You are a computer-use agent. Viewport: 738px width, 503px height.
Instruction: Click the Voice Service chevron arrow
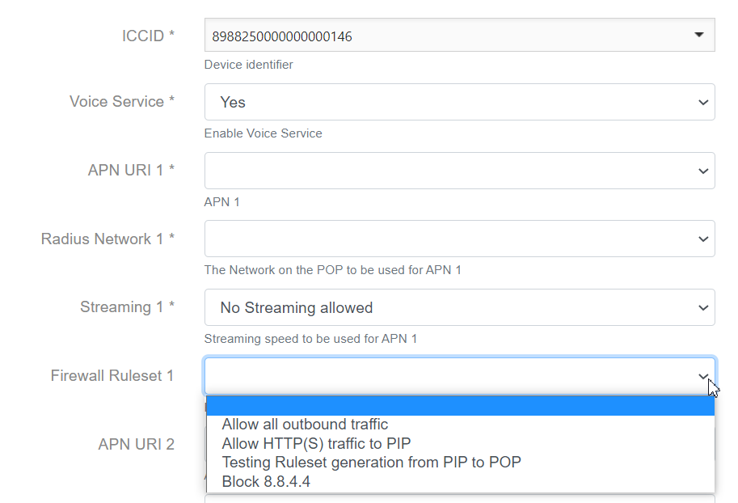tap(702, 103)
